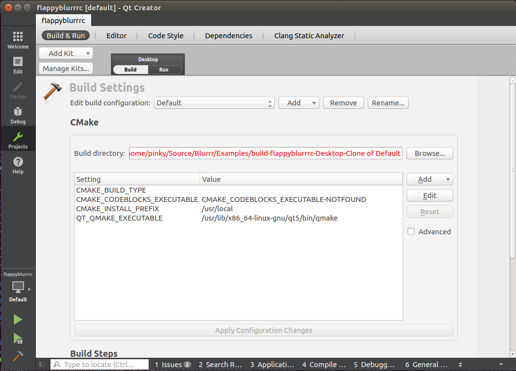The image size is (516, 371).
Task: Select the Build toggle under Desktop kit
Action: pyautogui.click(x=130, y=70)
